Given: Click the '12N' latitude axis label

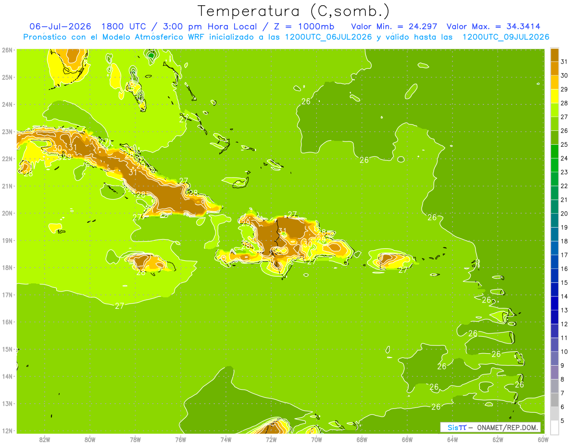Looking at the screenshot, I should (7, 431).
